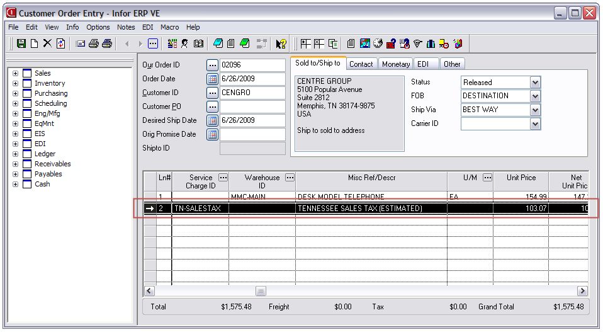Click the delete row grid icon
This screenshot has width=603, height=332.
pos(318,43)
